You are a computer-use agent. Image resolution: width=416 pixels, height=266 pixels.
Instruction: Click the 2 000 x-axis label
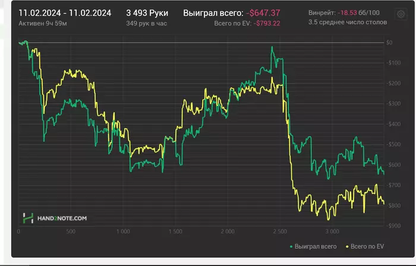point(228,232)
